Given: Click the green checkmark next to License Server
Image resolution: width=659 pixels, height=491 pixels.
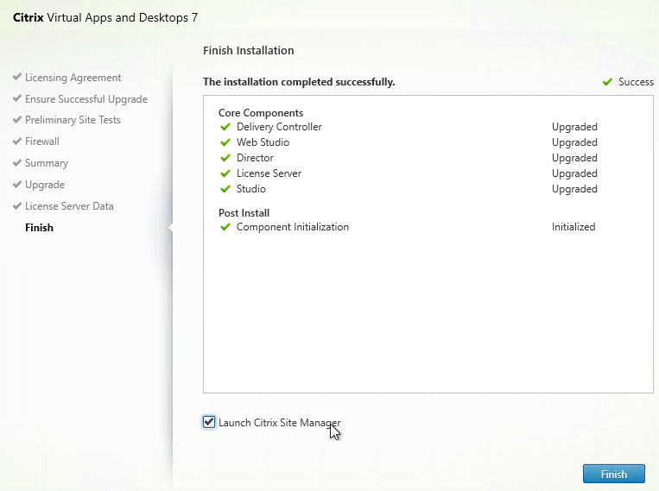Looking at the screenshot, I should (225, 173).
